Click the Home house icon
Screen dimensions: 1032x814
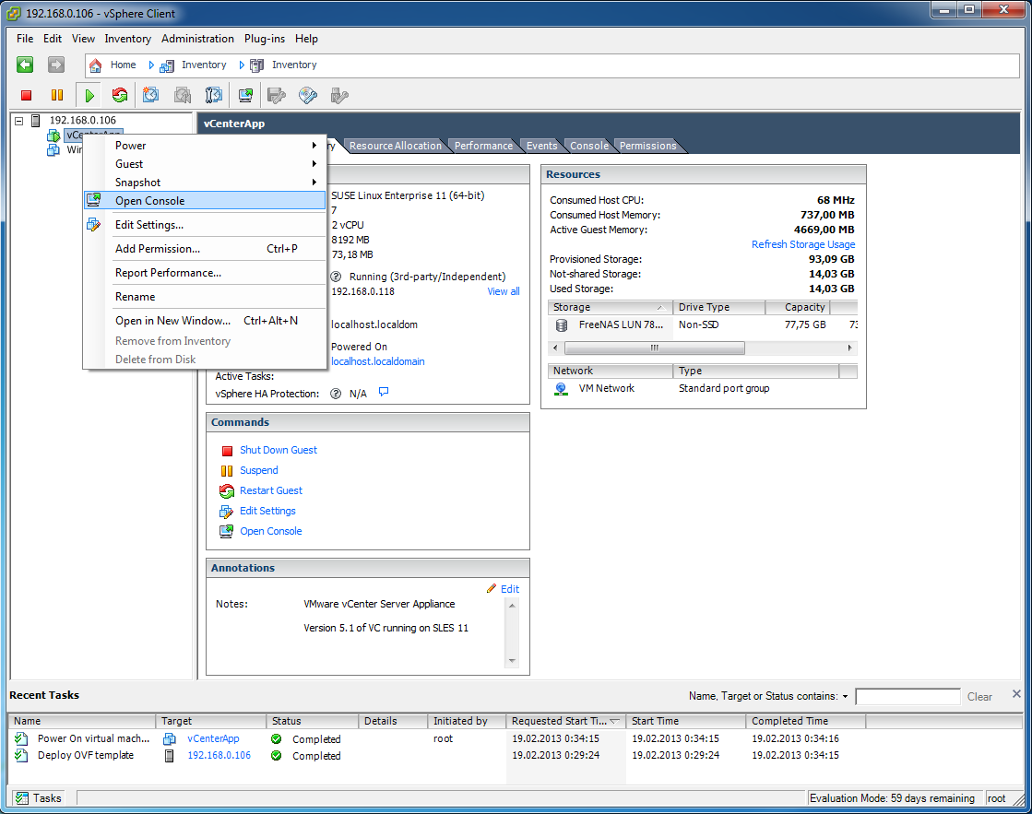click(x=95, y=65)
